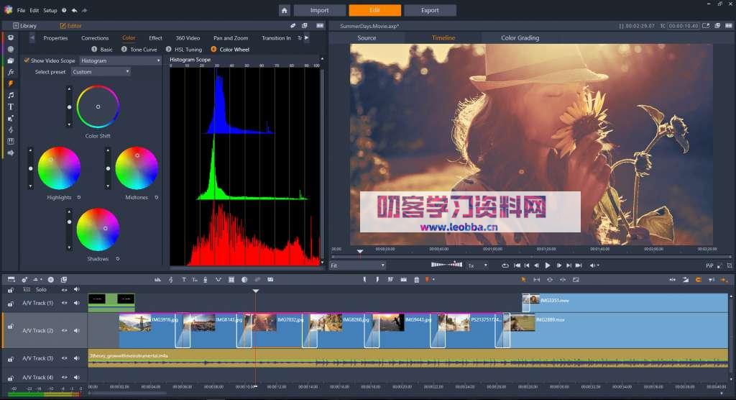Jump to end of the preview

pos(579,265)
